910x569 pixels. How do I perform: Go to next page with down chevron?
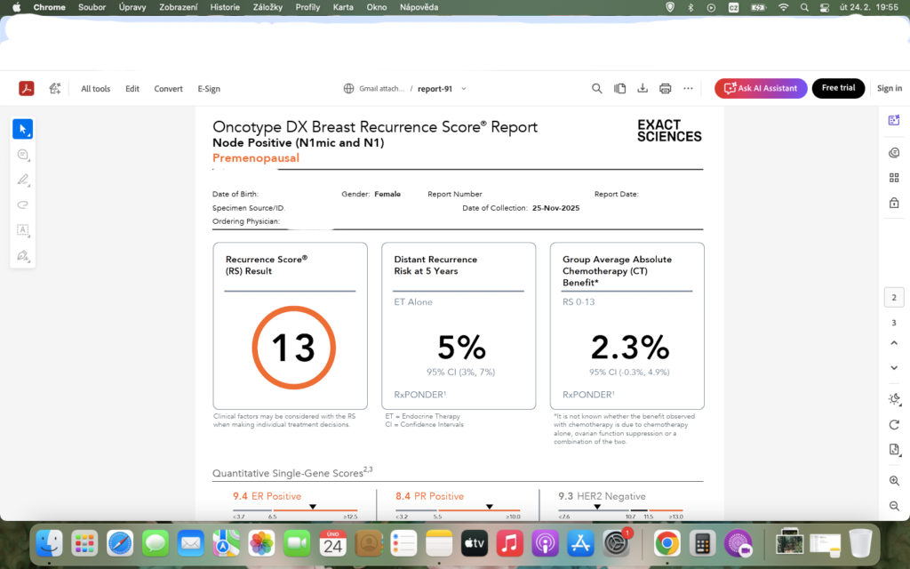[x=894, y=368]
